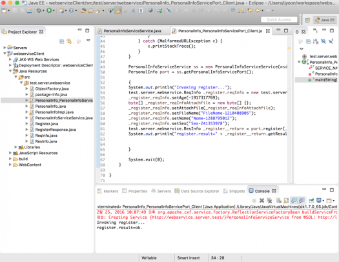
Task: Click the Last Edit Location arrow icon
Action: [251, 10]
